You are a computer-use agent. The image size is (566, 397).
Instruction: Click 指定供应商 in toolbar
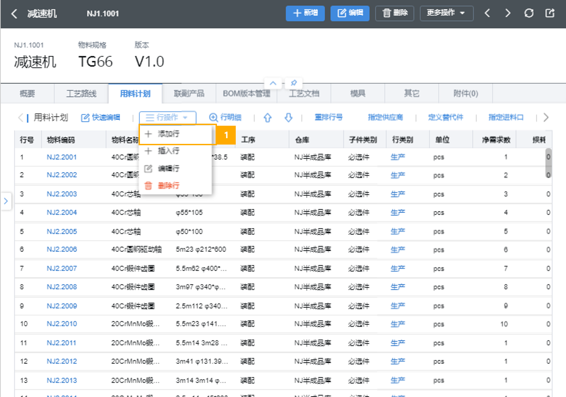(x=385, y=117)
